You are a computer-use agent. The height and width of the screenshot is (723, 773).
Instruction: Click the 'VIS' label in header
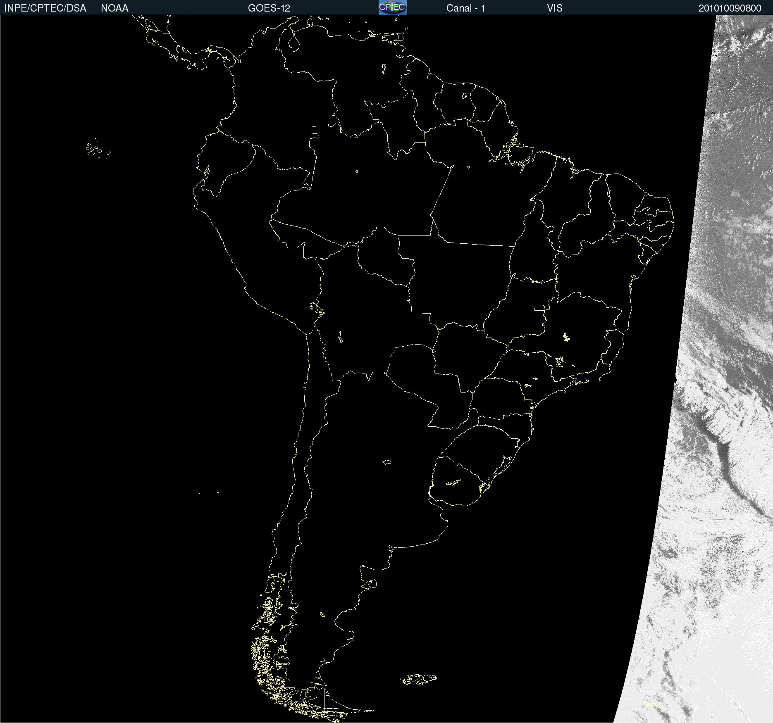click(555, 8)
